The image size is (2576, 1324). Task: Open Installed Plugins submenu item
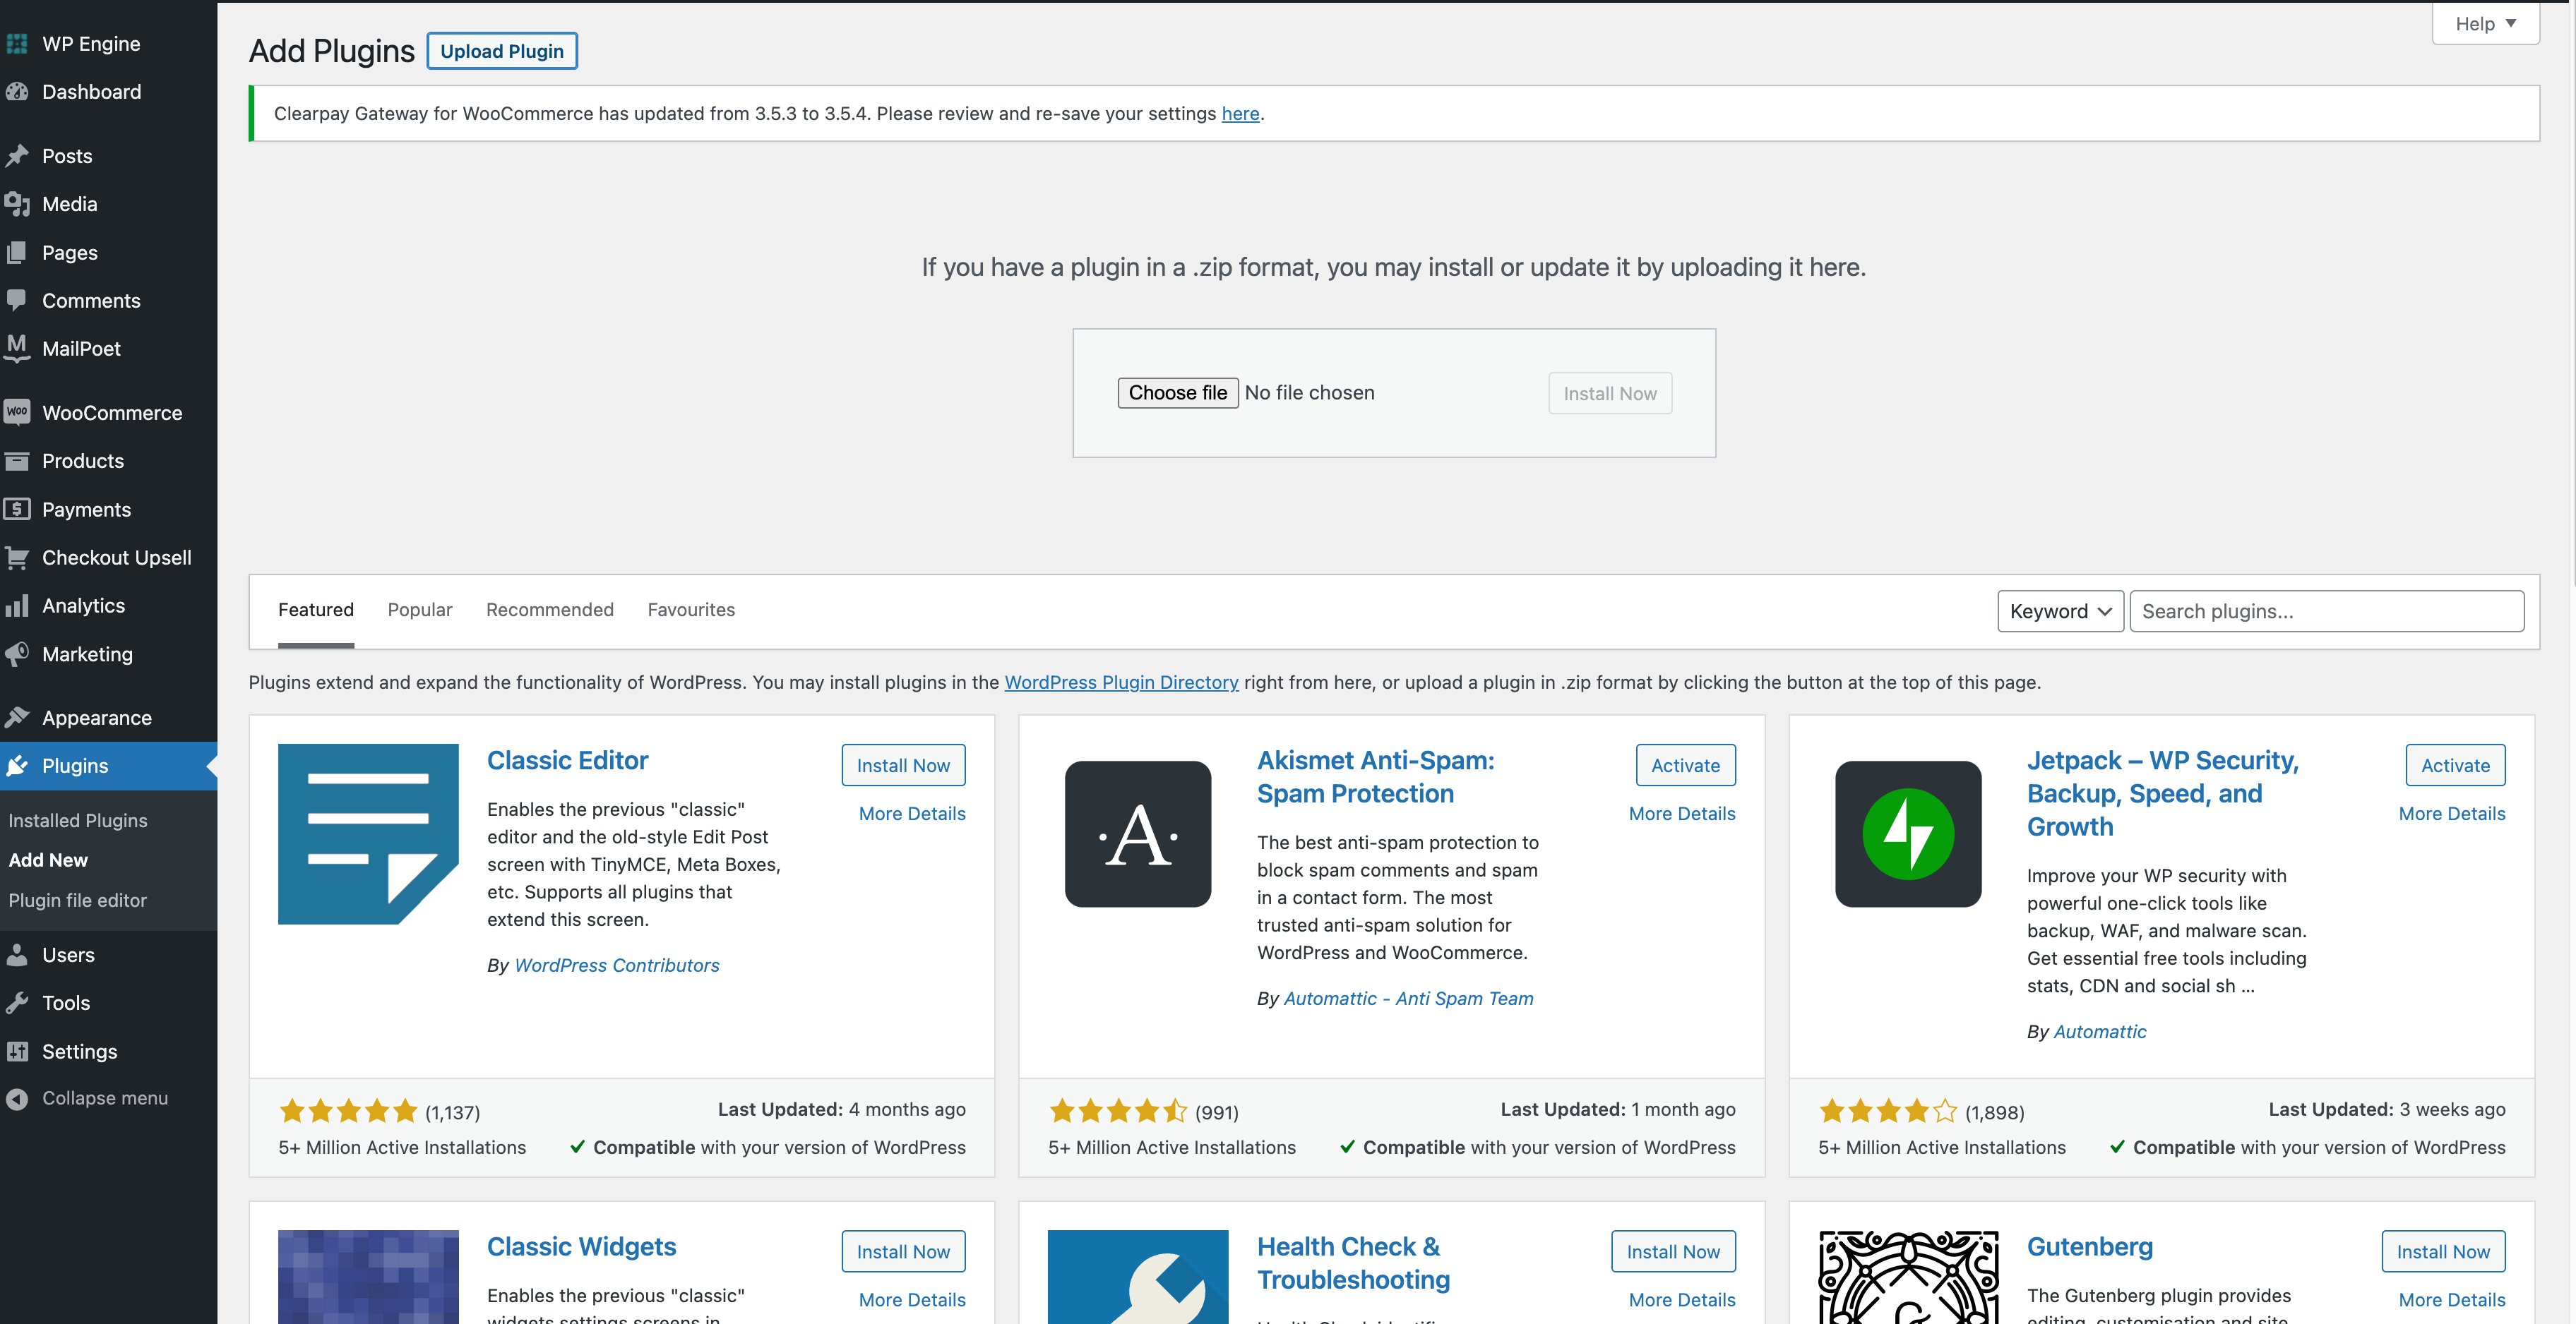point(78,820)
